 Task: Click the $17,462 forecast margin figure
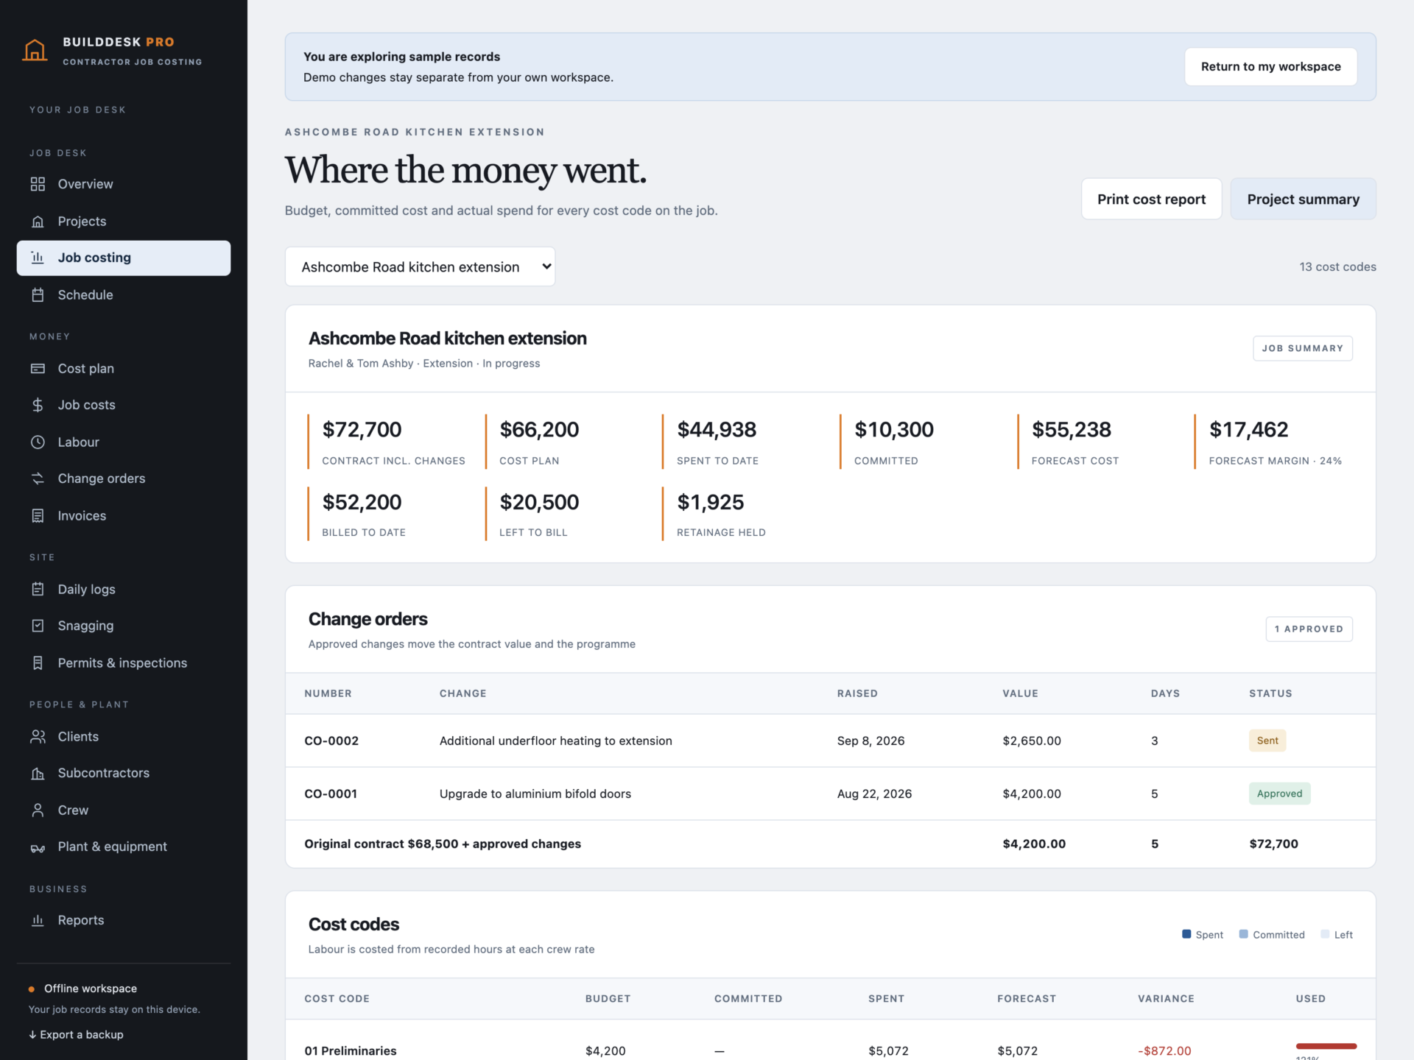(x=1248, y=429)
